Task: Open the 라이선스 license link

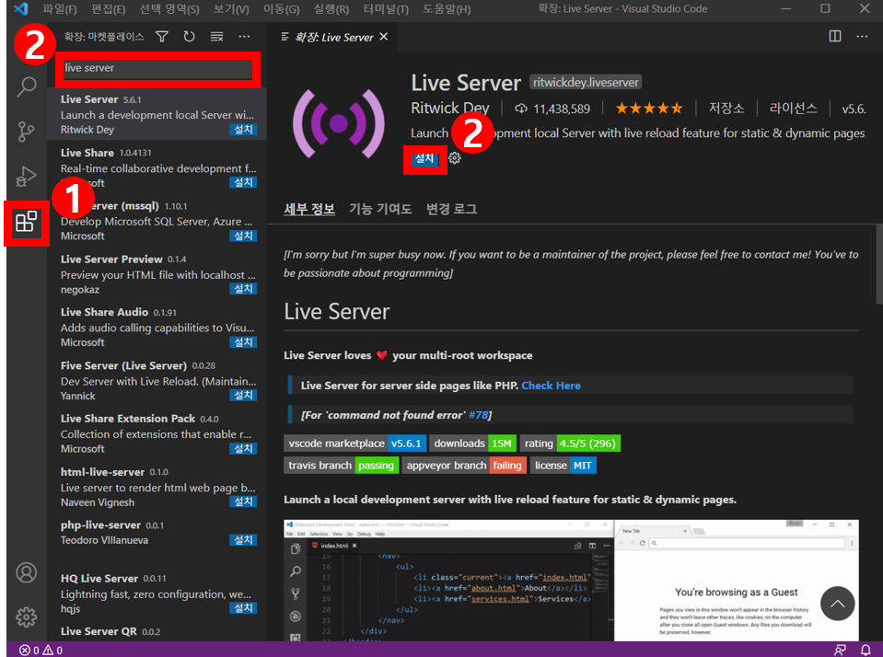Action: click(793, 108)
